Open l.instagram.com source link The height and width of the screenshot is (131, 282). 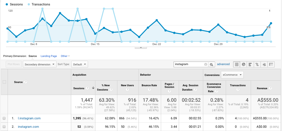click(29, 118)
